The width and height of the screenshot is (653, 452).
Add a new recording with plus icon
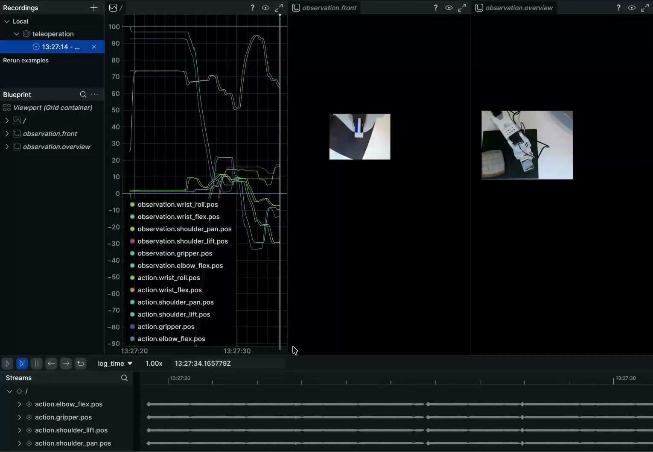(94, 8)
